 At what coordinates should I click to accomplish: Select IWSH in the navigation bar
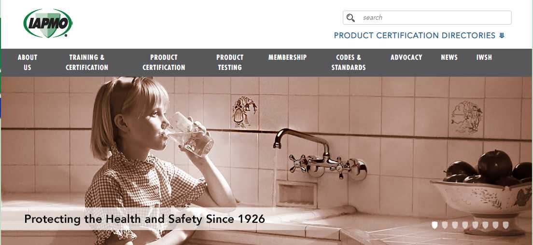[x=484, y=57]
